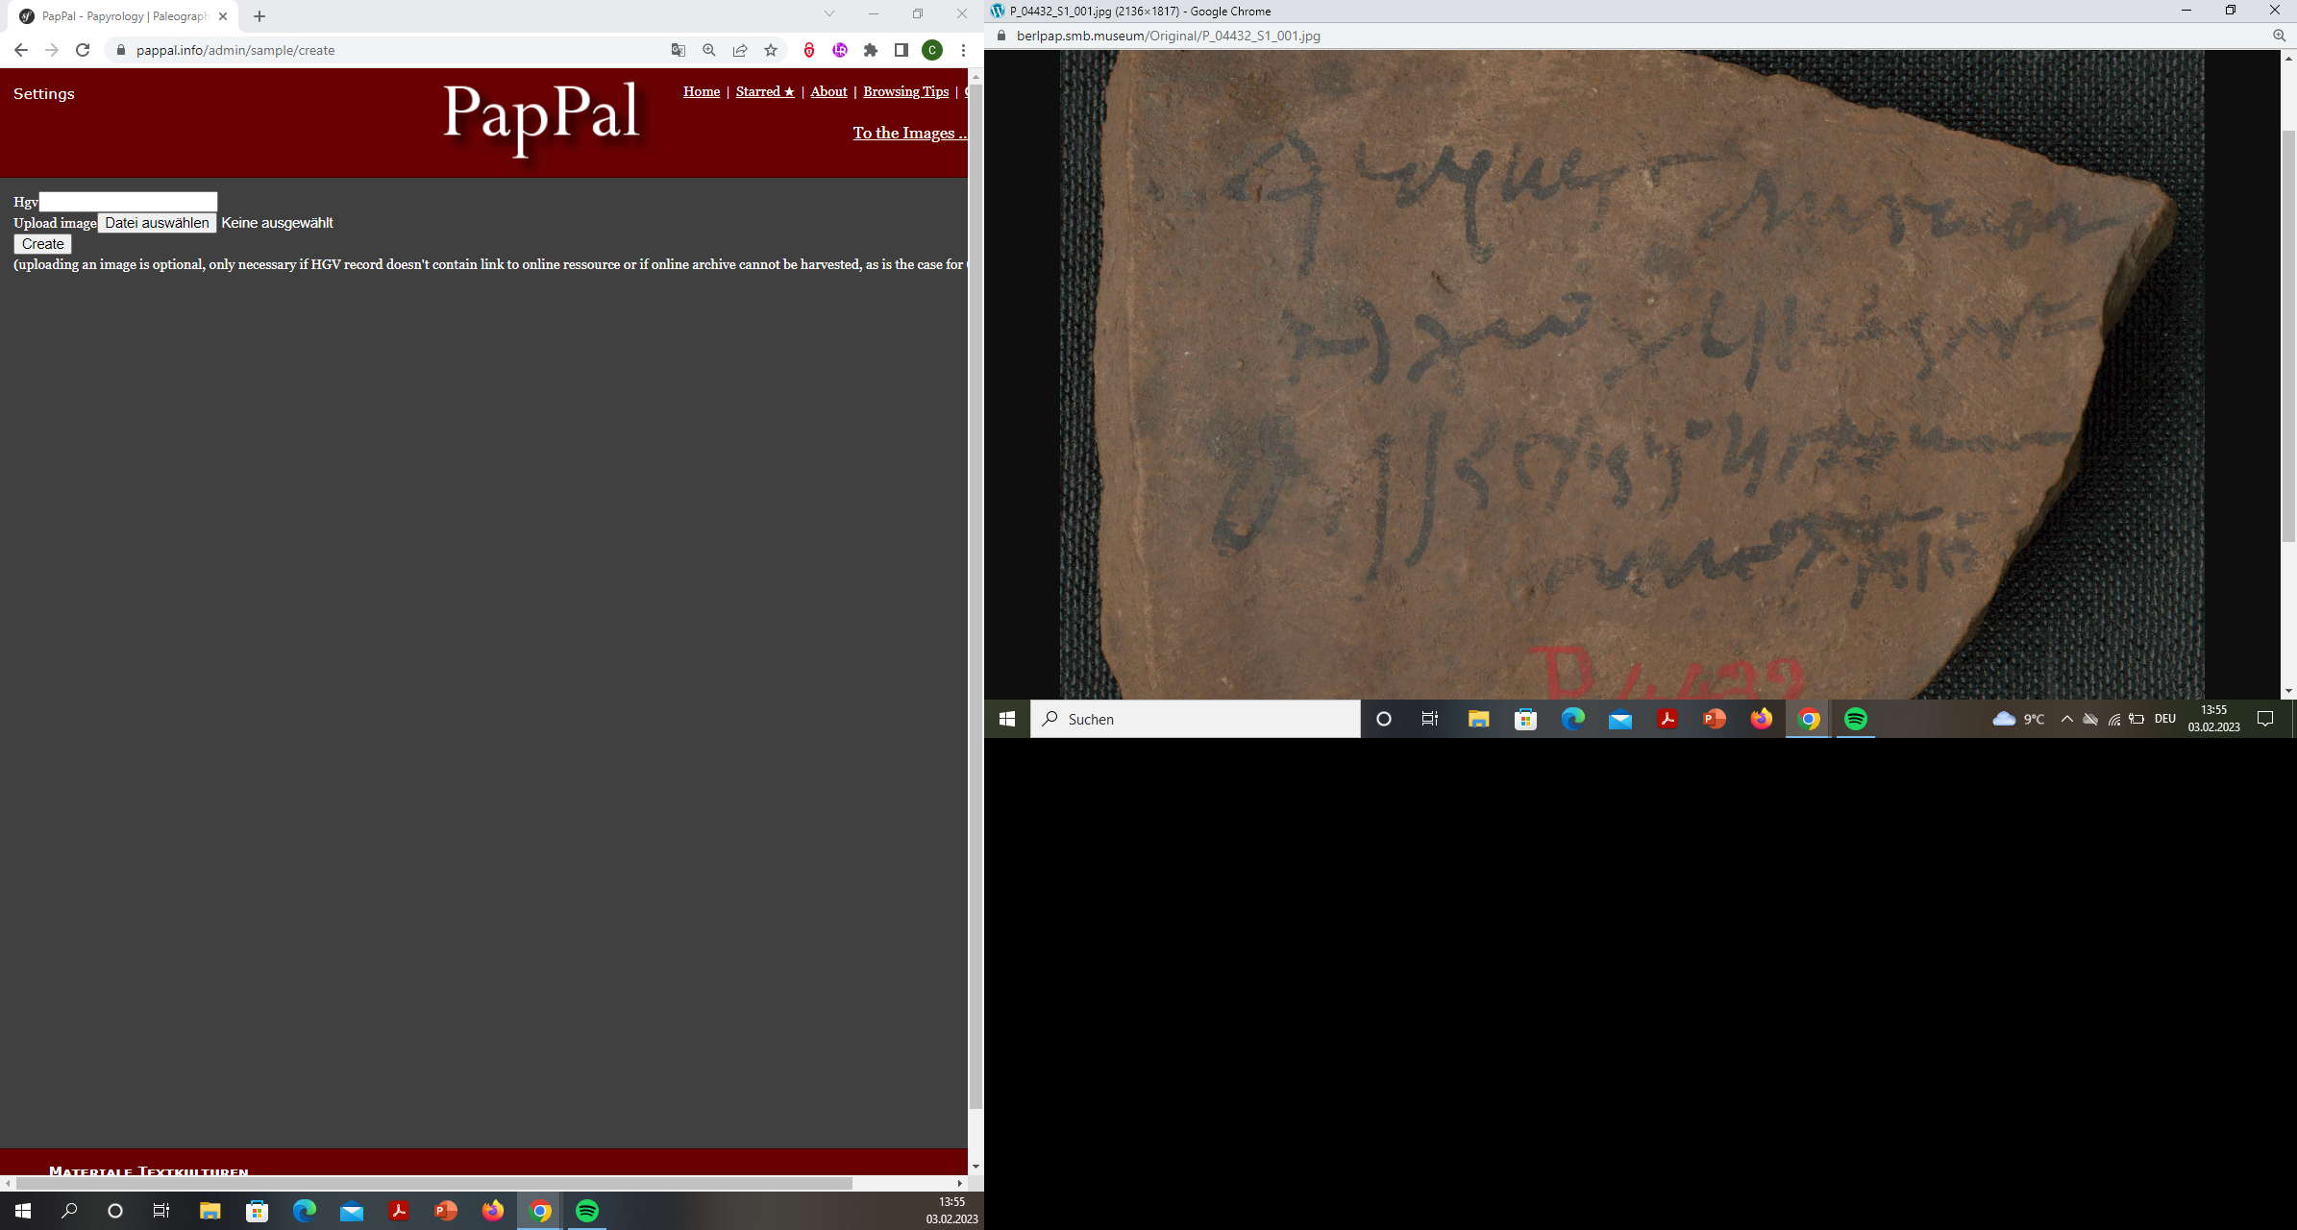Open Chrome's three-dot menu in PapPal window
Viewport: 2297px width, 1230px height.
tap(963, 50)
